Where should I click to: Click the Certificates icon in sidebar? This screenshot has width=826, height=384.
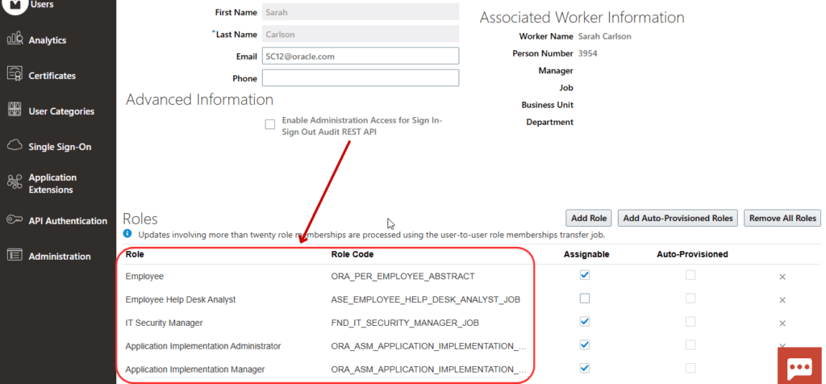15,74
